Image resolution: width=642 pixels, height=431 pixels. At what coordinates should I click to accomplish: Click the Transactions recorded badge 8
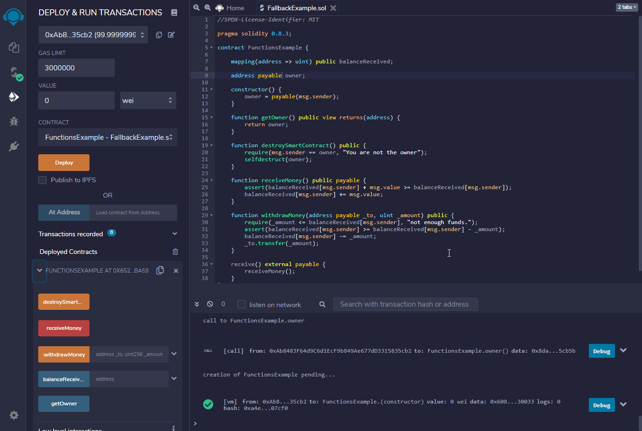111,233
